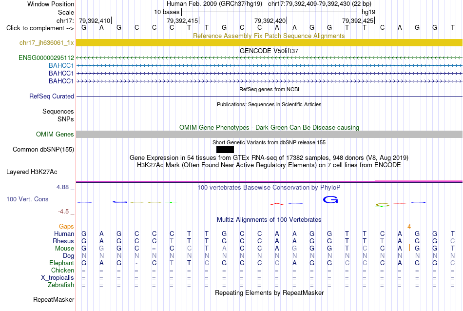Click the 'SNPs' track label
Image resolution: width=463 pixels, height=311 pixels.
coord(66,119)
